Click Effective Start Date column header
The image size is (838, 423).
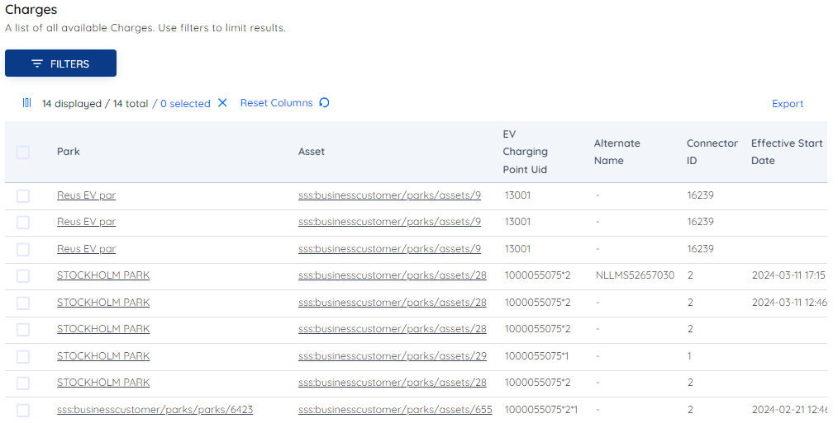[787, 152]
